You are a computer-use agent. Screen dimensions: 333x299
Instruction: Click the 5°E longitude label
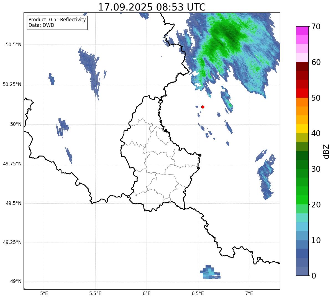(x=44, y=293)
